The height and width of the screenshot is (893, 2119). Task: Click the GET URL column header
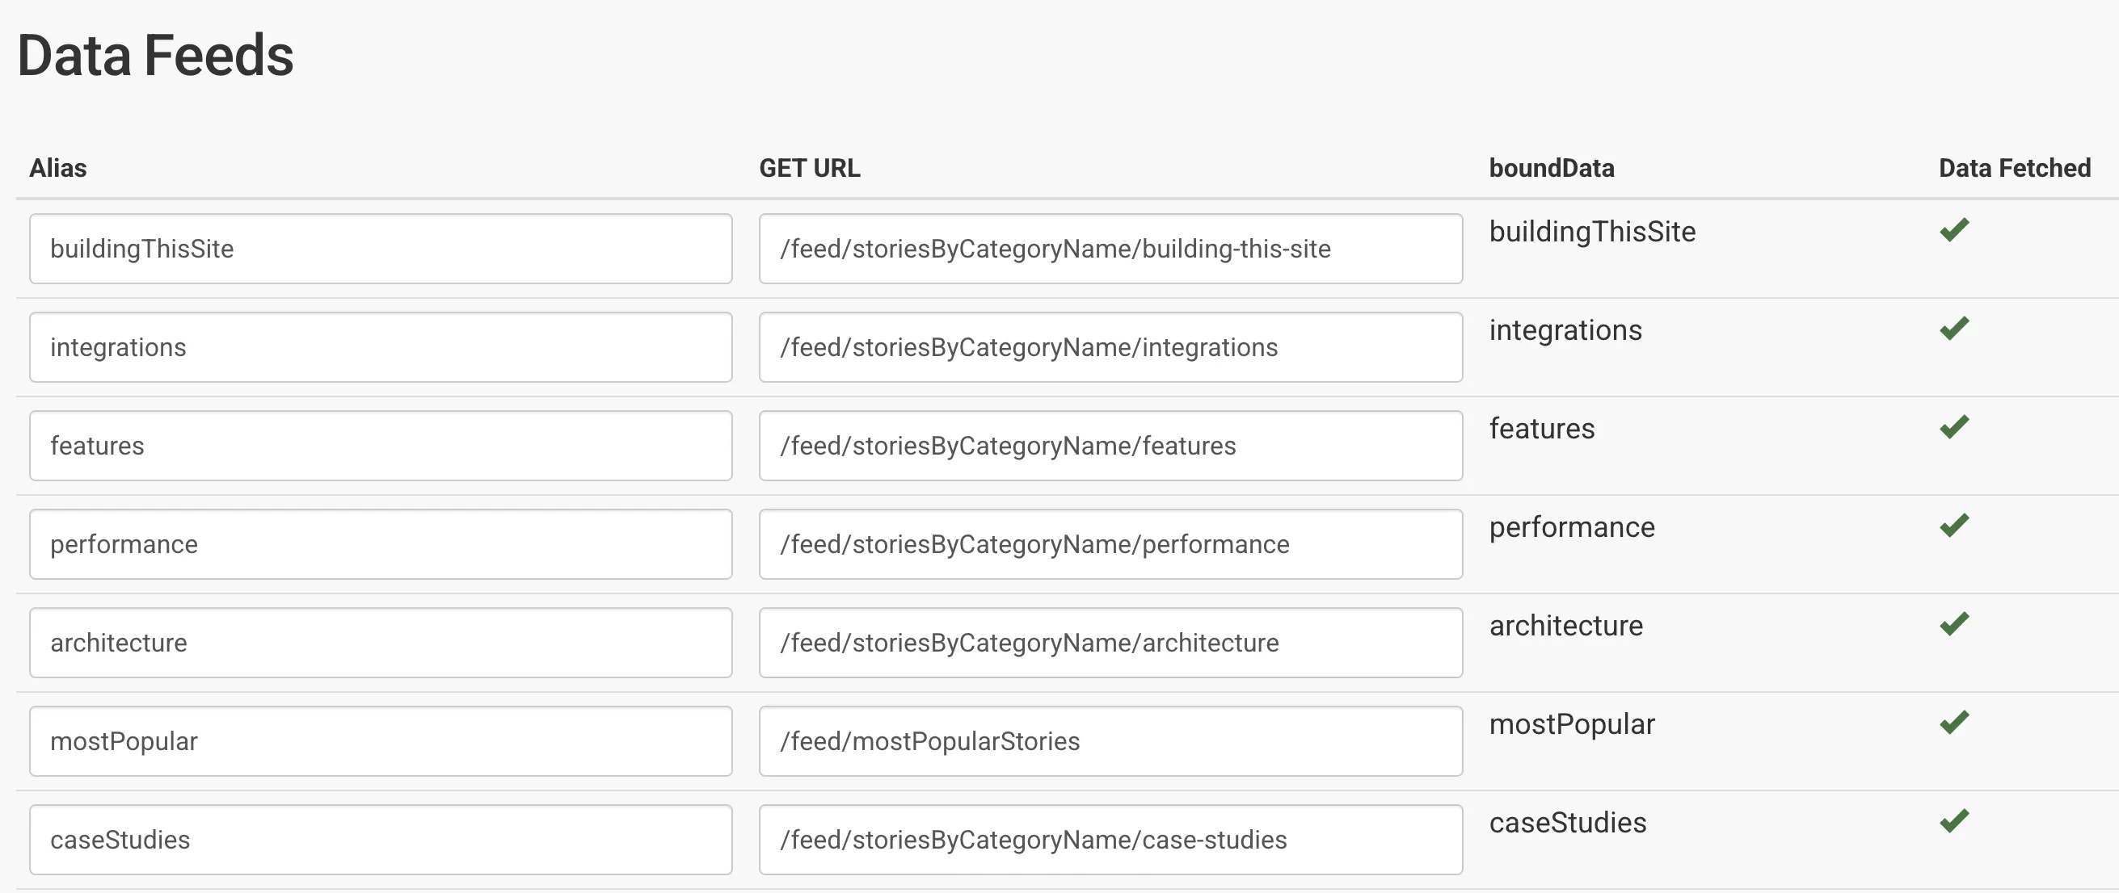810,169
